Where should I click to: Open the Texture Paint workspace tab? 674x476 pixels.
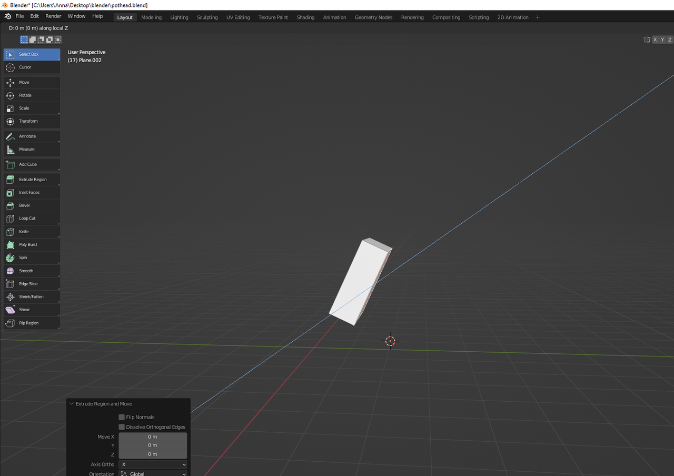[x=273, y=17]
